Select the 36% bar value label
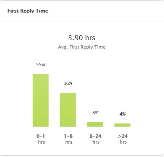The width and height of the screenshot is (164, 157). 68,83
